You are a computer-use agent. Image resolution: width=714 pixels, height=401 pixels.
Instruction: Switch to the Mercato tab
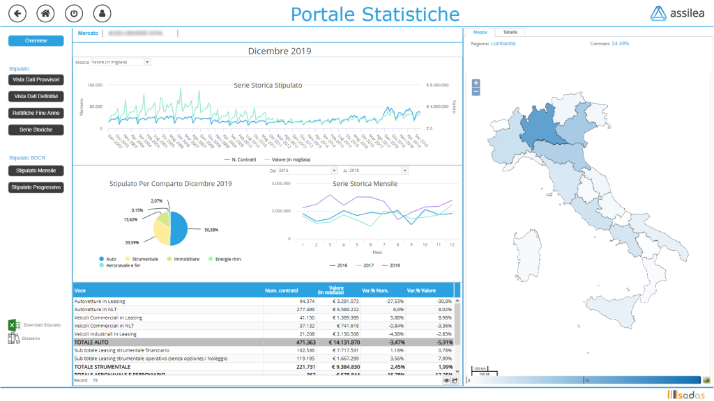tap(88, 33)
